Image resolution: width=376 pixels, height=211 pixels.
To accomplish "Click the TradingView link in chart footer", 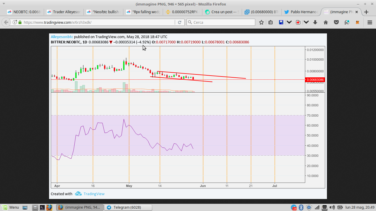I will (x=94, y=194).
